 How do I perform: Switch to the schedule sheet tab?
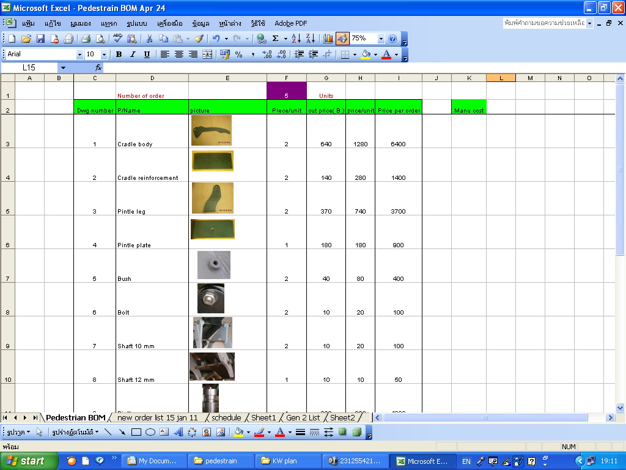pyautogui.click(x=226, y=417)
